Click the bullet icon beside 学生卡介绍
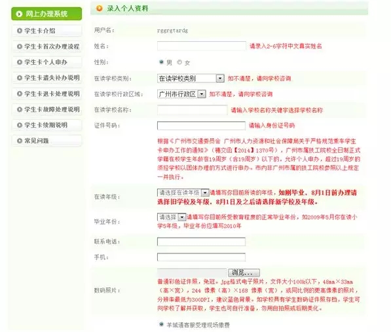Image resolution: width=391 pixels, height=332 pixels. tap(20, 31)
